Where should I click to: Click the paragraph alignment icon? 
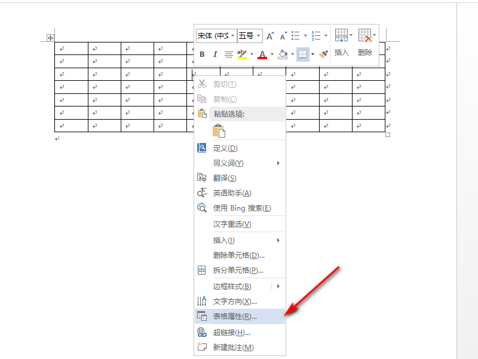[229, 54]
